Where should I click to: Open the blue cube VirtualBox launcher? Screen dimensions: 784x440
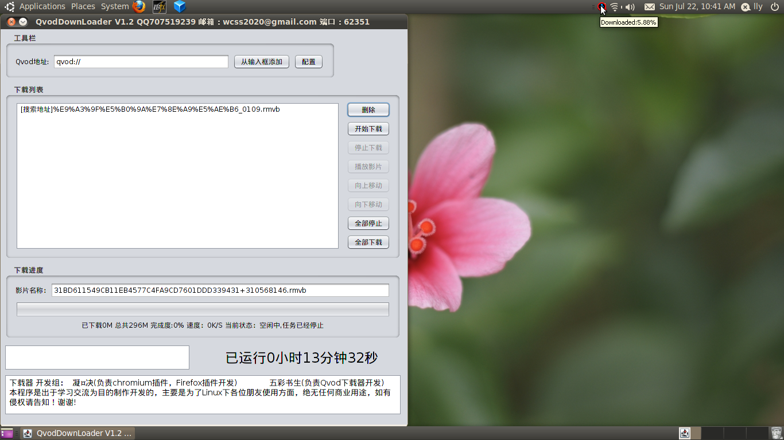point(180,7)
